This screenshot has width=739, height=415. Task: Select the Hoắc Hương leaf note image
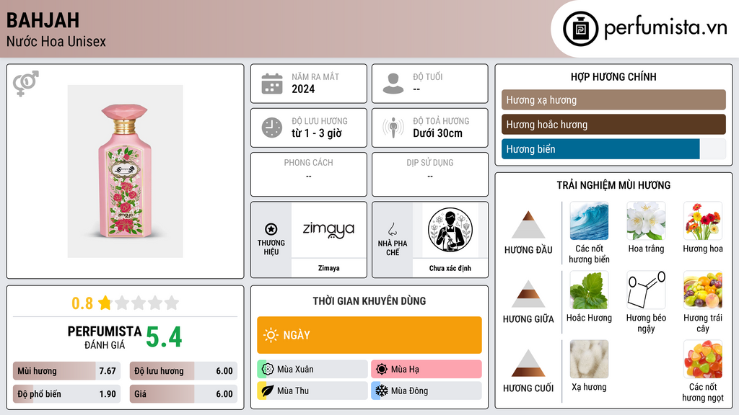coord(589,290)
